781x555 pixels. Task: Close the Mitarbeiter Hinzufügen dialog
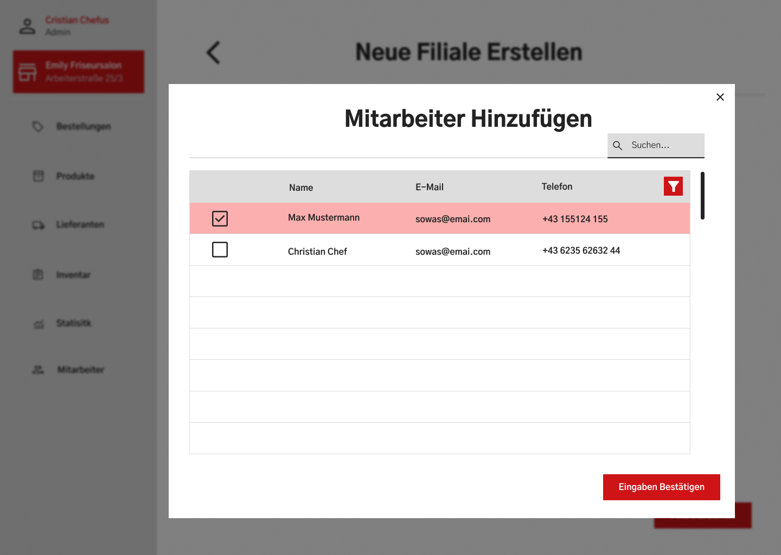click(x=720, y=97)
